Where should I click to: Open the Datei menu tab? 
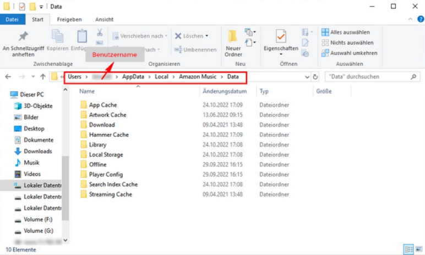[12, 19]
